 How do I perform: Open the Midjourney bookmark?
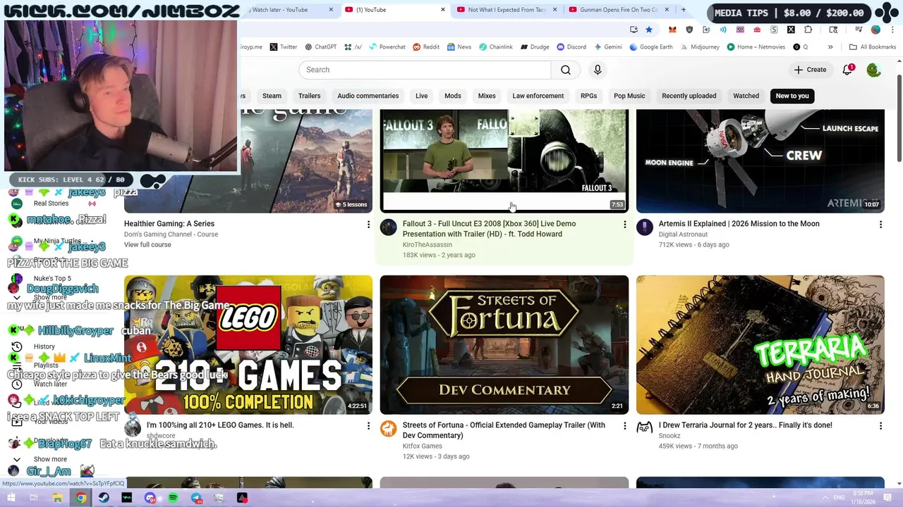(x=700, y=47)
